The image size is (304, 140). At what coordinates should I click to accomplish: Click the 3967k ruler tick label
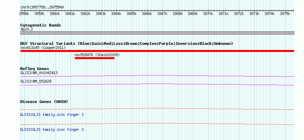[162, 14]
